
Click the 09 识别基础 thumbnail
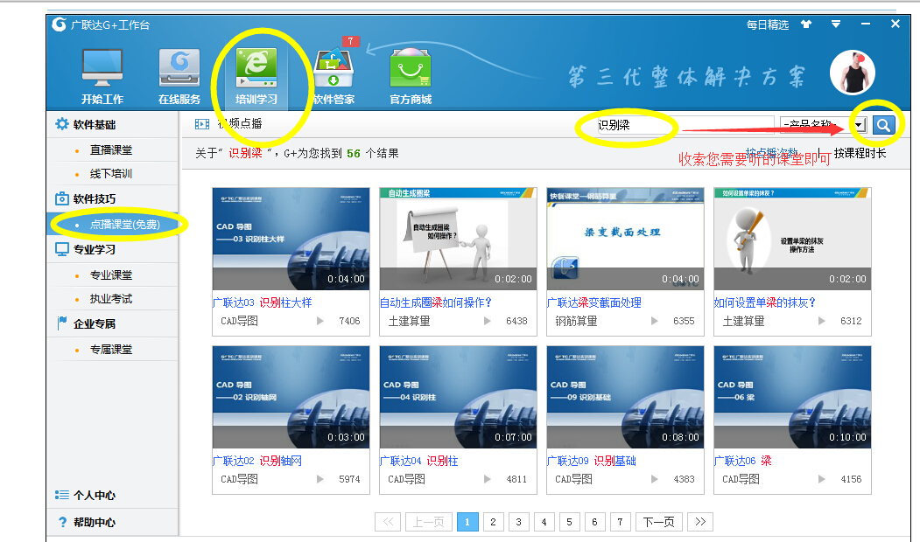tap(626, 397)
